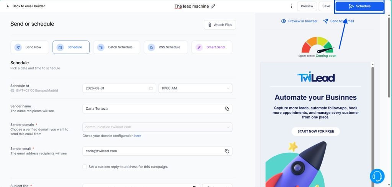Open domain configuration 'here' link
Image resolution: width=392 pixels, height=187 pixels.
tap(138, 136)
